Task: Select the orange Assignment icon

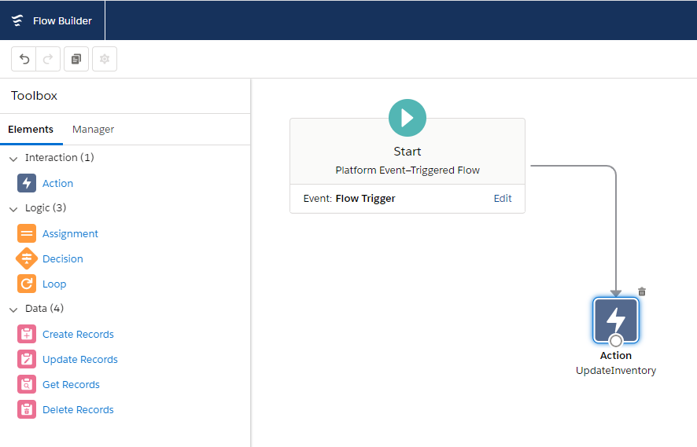Action: click(27, 233)
